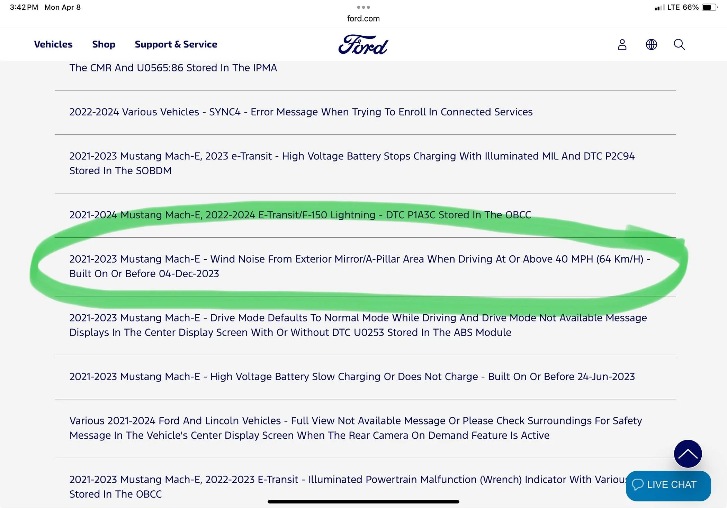
Task: Open the Drive Mode Defaults To Normal bulletin
Action: point(358,325)
